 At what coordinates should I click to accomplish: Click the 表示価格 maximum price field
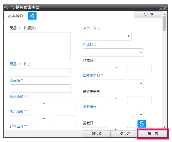[65, 120]
